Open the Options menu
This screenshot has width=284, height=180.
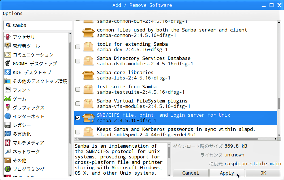pos(13,14)
